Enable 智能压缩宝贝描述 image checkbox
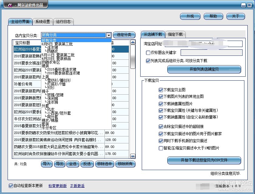Viewport: 255px width, 194px height. pyautogui.click(x=161, y=148)
